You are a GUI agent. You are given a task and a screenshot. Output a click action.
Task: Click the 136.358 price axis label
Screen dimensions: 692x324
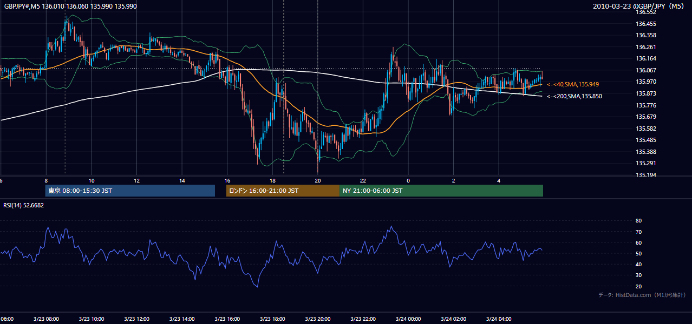[645, 35]
